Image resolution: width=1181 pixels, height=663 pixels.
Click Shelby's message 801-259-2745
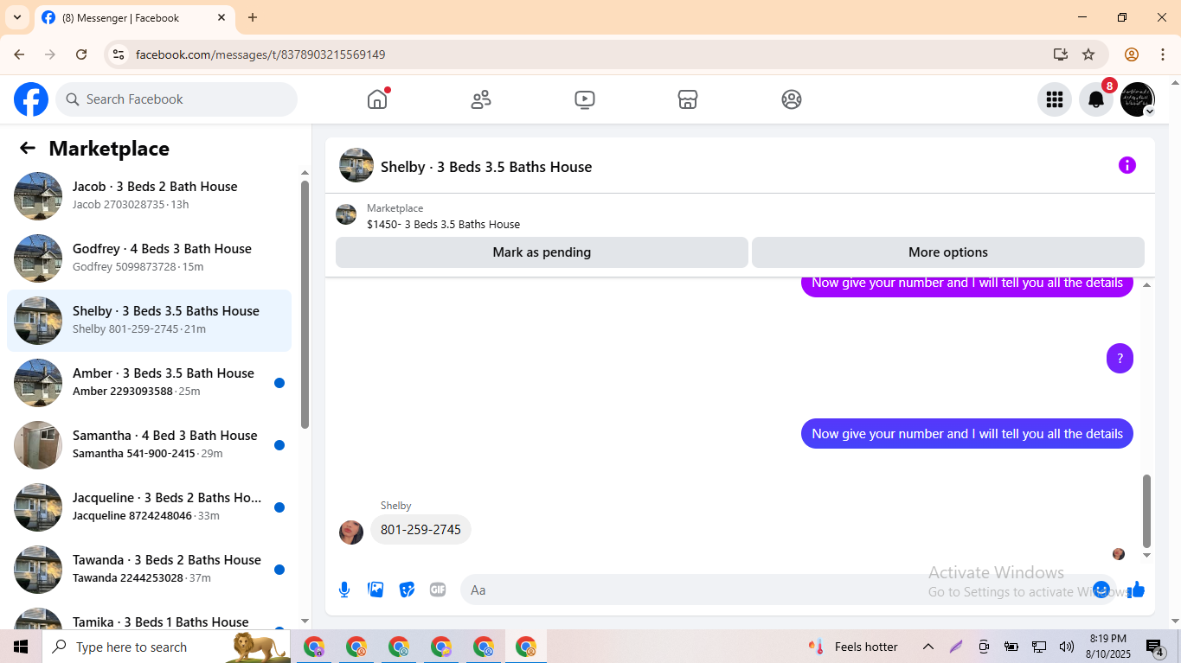(420, 530)
